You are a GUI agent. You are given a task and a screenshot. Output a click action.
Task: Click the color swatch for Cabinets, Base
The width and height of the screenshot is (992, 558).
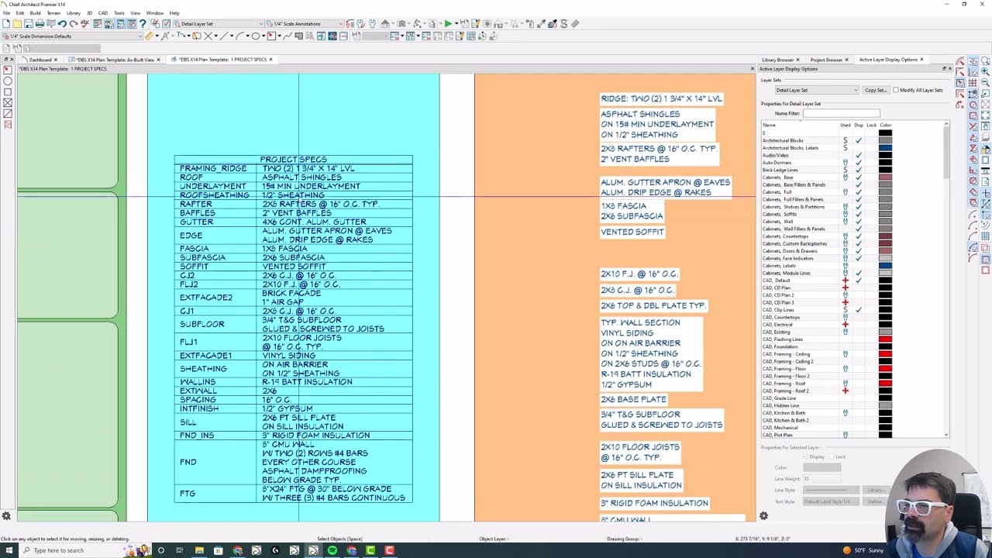coord(885,177)
